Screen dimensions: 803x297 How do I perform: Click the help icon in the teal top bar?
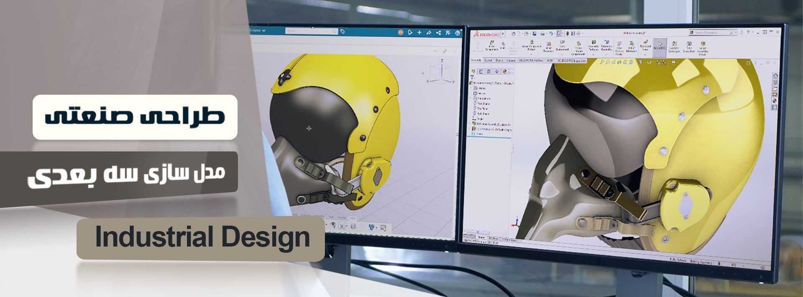[x=458, y=33]
